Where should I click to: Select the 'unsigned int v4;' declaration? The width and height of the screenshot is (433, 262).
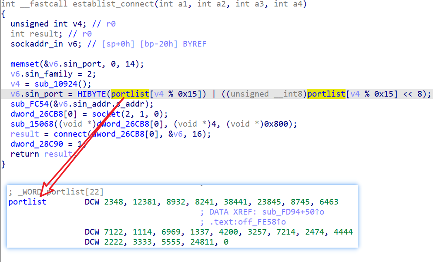pyautogui.click(x=48, y=24)
